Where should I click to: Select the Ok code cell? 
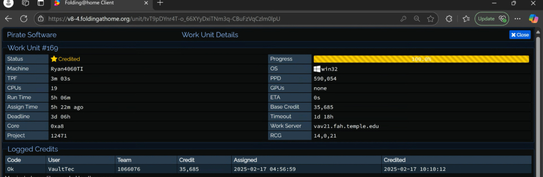click(x=11, y=169)
